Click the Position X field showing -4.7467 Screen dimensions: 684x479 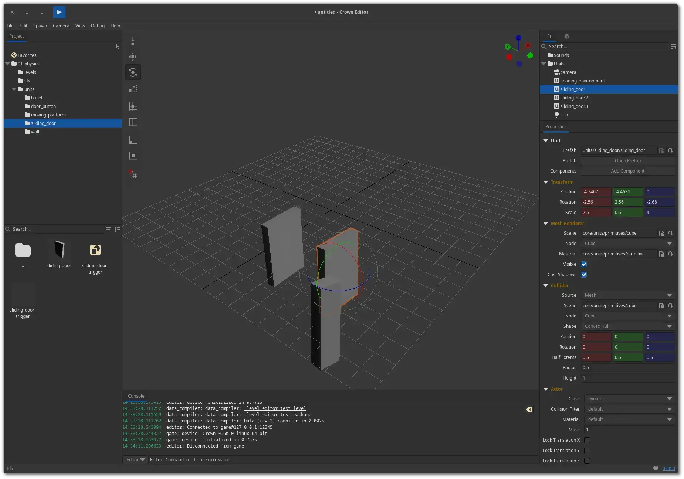point(596,192)
